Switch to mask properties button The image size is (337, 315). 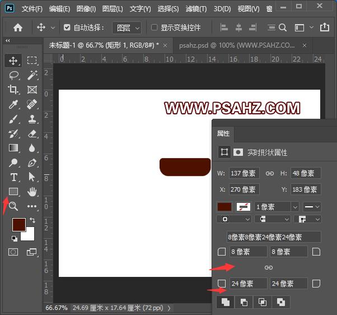tap(238, 152)
